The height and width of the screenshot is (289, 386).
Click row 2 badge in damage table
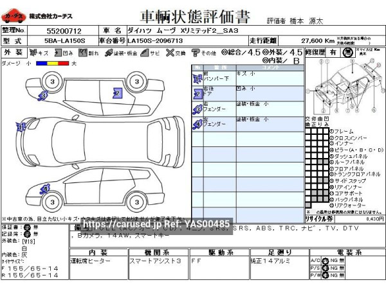click(197, 94)
